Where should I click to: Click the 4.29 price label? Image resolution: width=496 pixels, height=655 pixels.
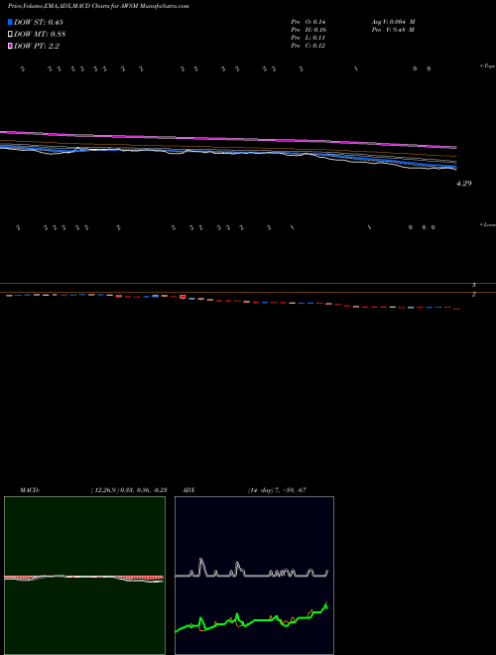point(464,183)
